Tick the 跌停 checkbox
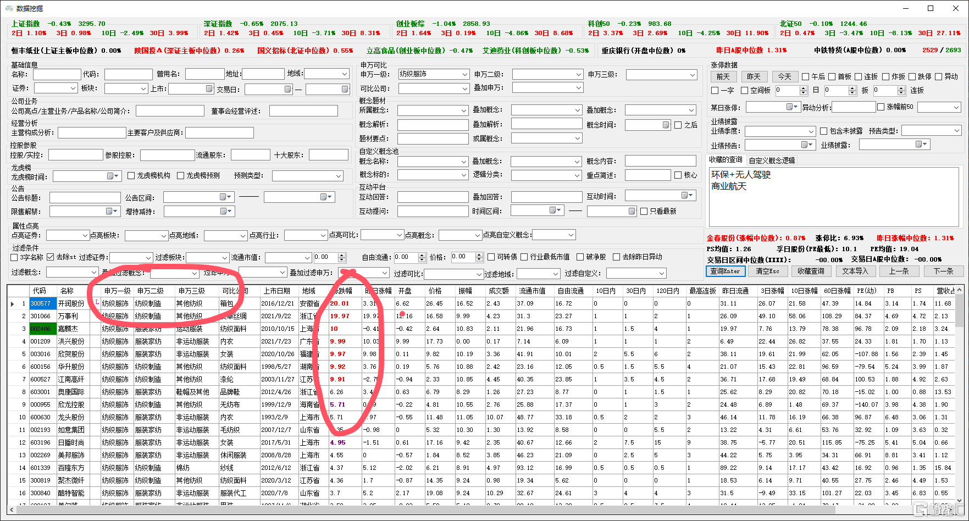 [x=912, y=76]
